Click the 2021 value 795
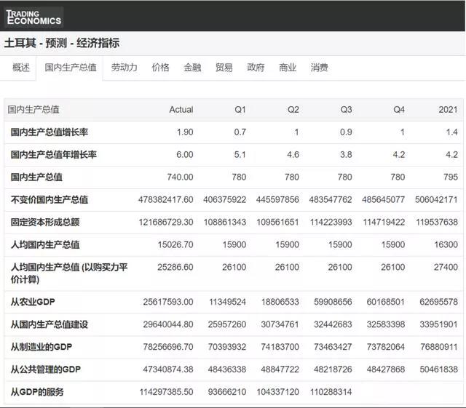The width and height of the screenshot is (466, 408). point(451,177)
